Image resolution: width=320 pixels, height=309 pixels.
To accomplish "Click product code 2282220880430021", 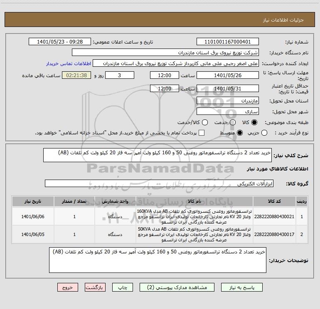I will tap(274, 217).
